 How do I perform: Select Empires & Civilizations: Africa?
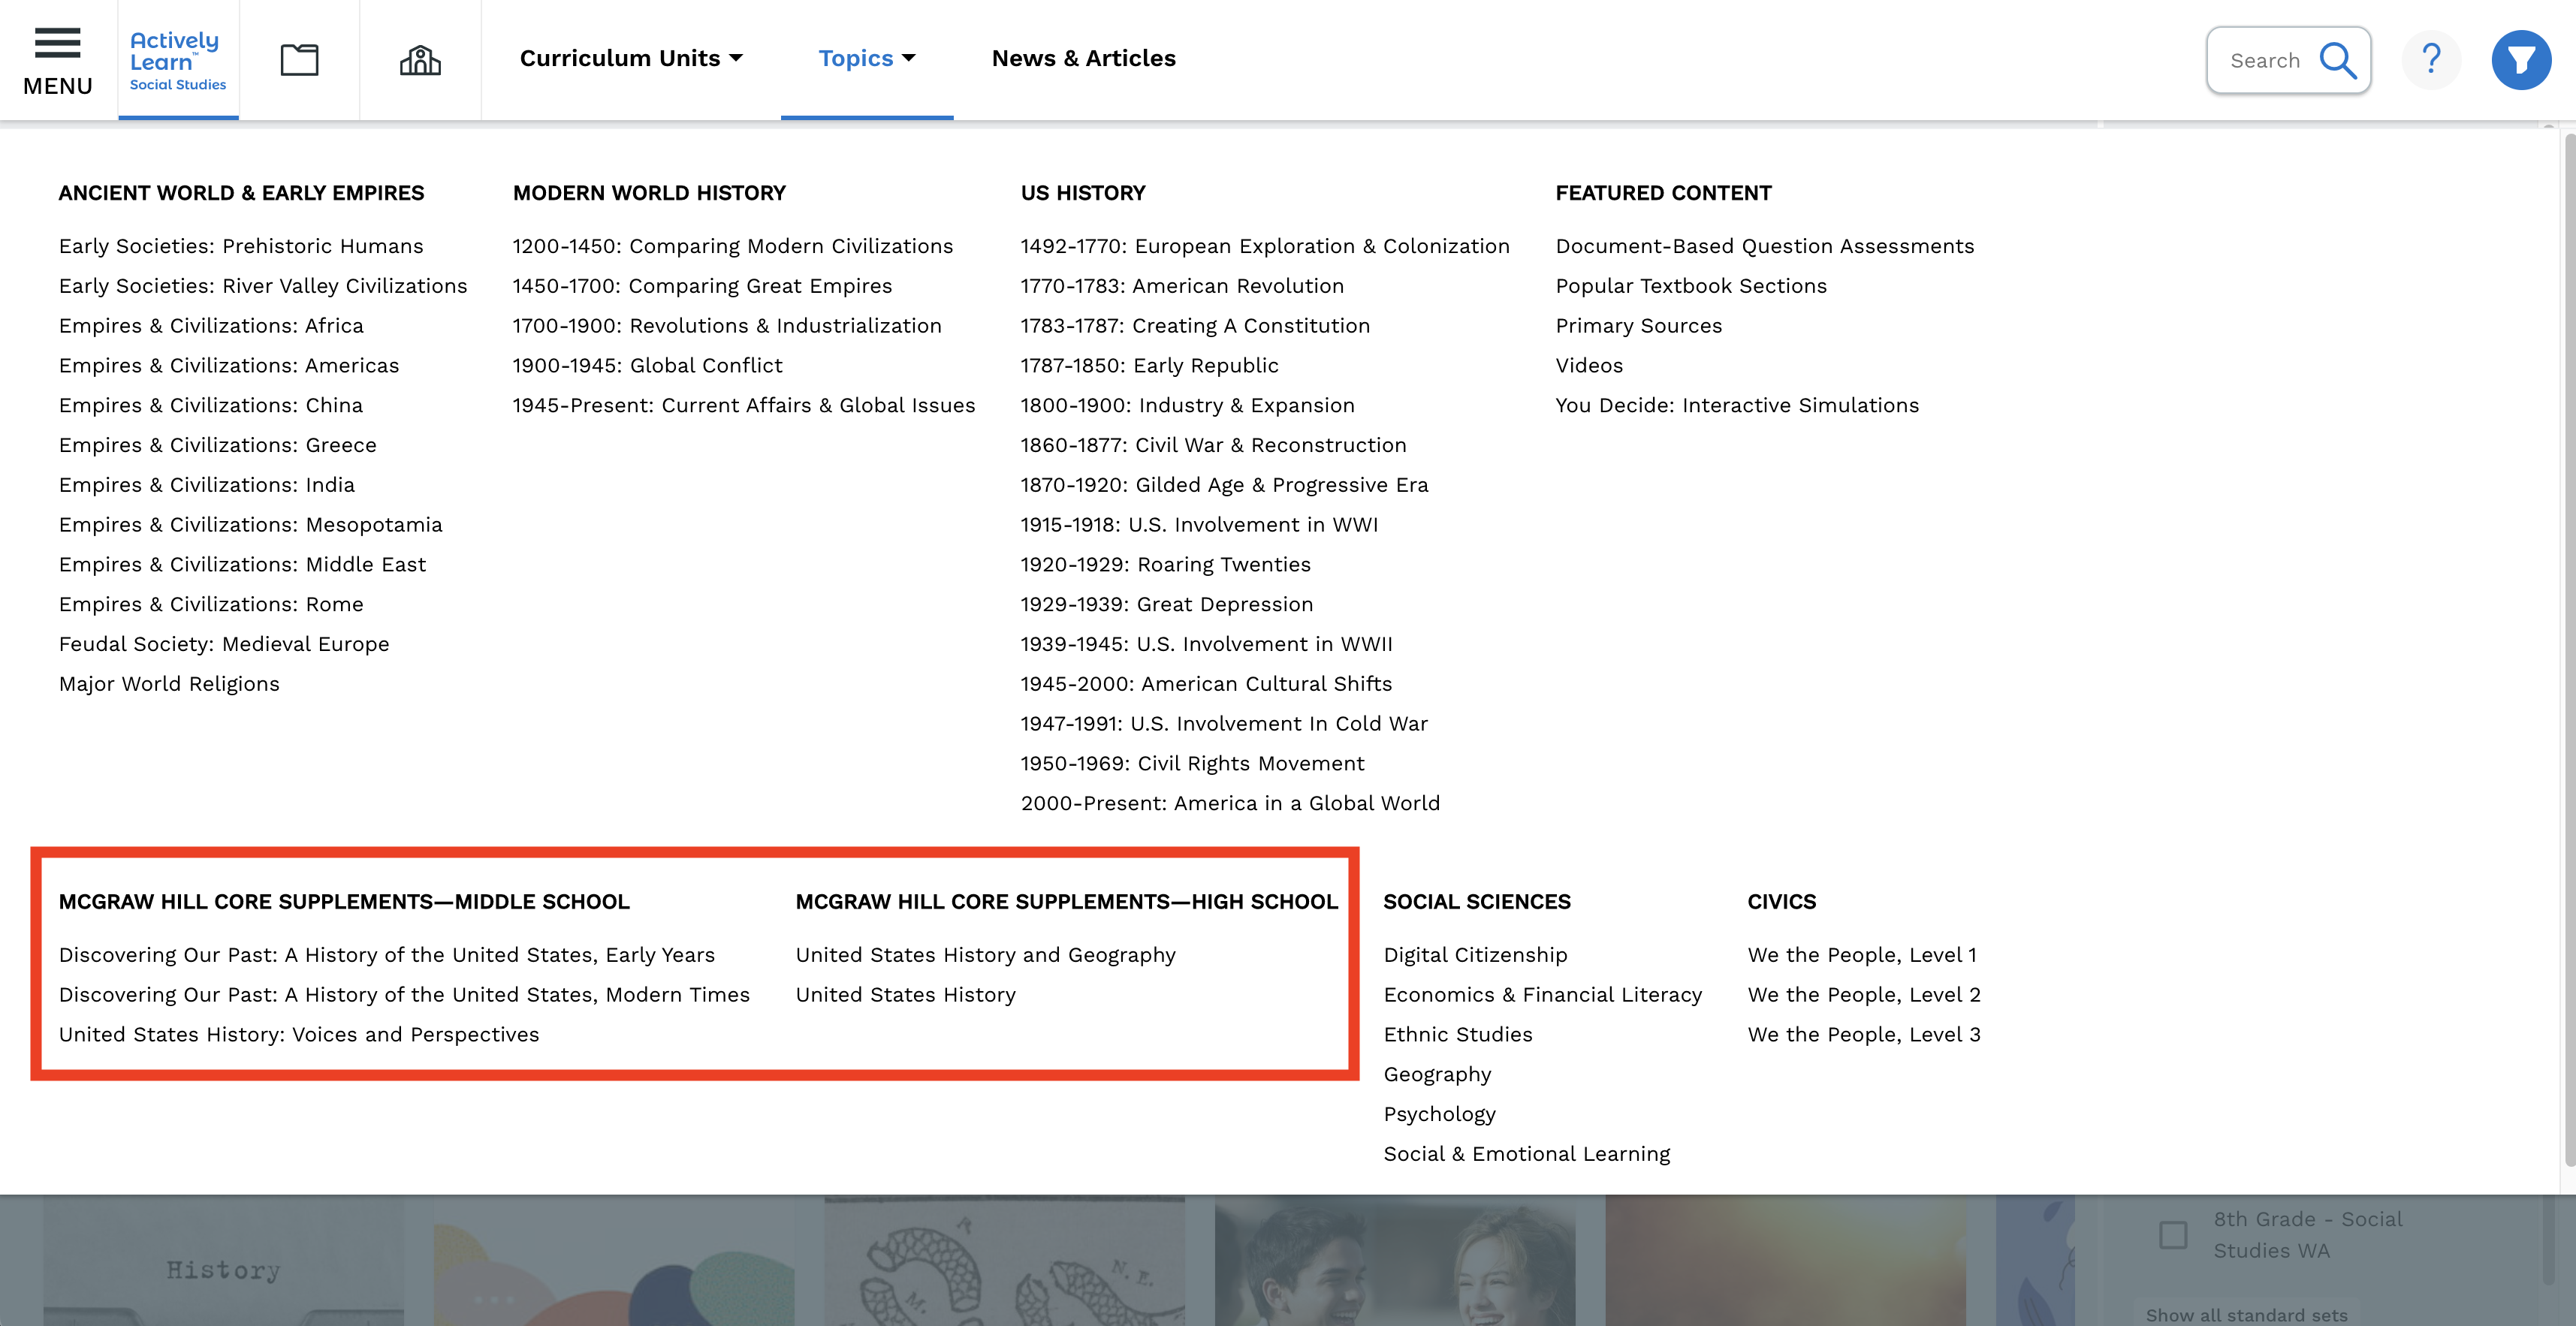211,326
